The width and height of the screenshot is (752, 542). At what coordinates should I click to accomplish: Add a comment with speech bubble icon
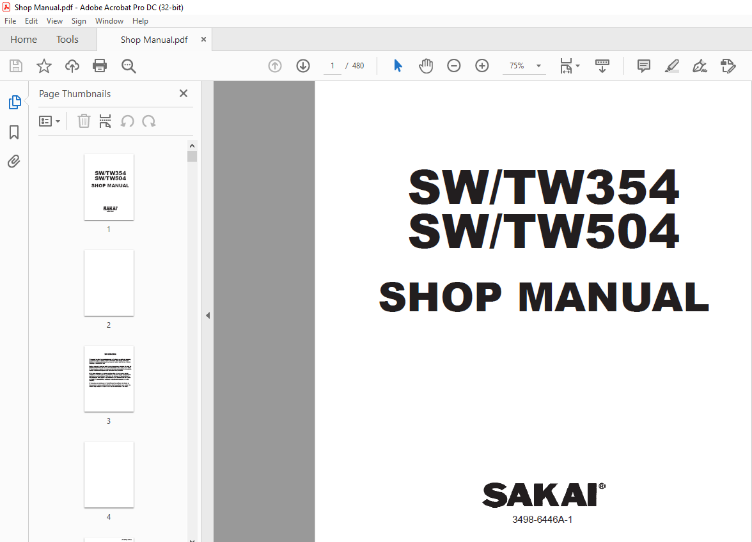(643, 66)
